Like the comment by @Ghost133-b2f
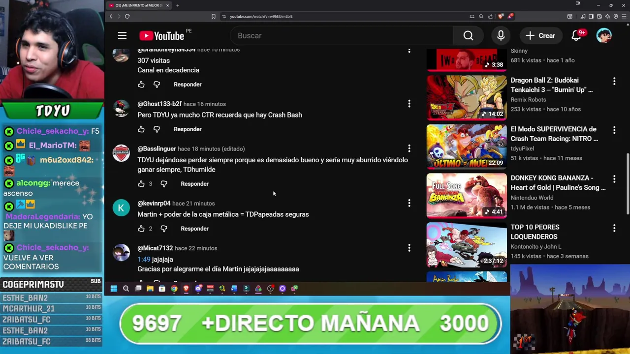Viewport: 630px width, 354px height. click(141, 129)
